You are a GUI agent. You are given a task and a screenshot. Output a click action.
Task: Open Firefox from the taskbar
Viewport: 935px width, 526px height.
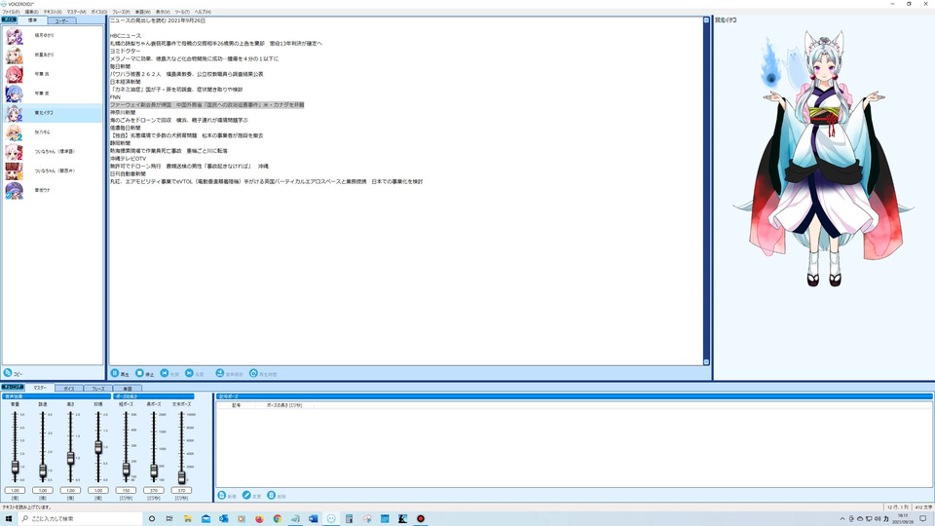click(x=259, y=519)
